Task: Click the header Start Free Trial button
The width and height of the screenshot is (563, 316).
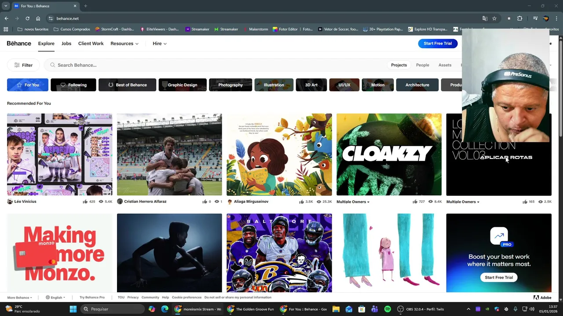Action: pos(438,43)
